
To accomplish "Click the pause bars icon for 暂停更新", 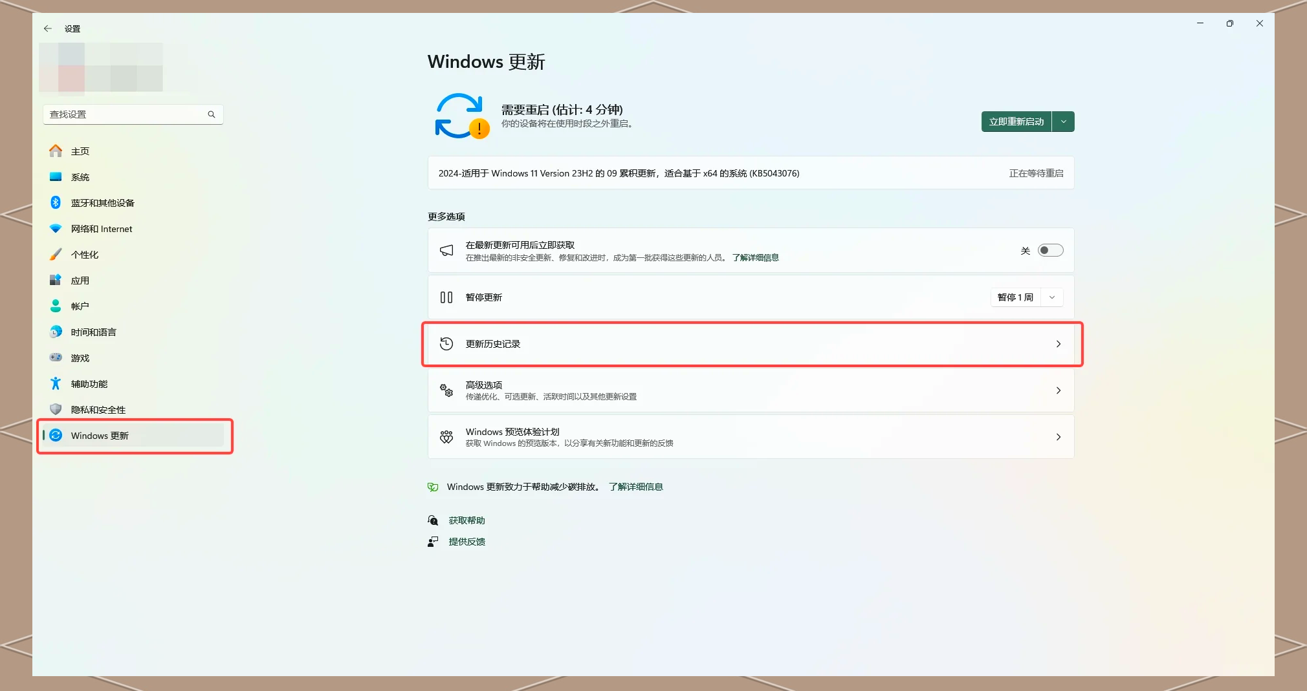I will pos(446,297).
